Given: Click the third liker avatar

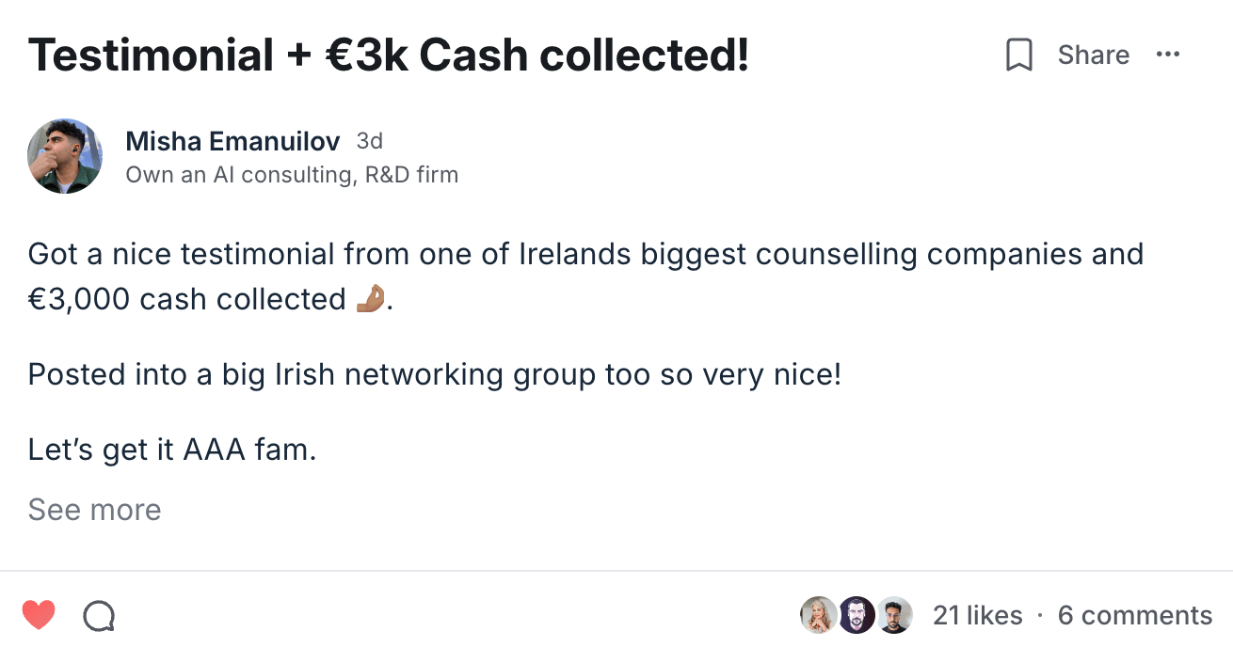Looking at the screenshot, I should click(894, 616).
